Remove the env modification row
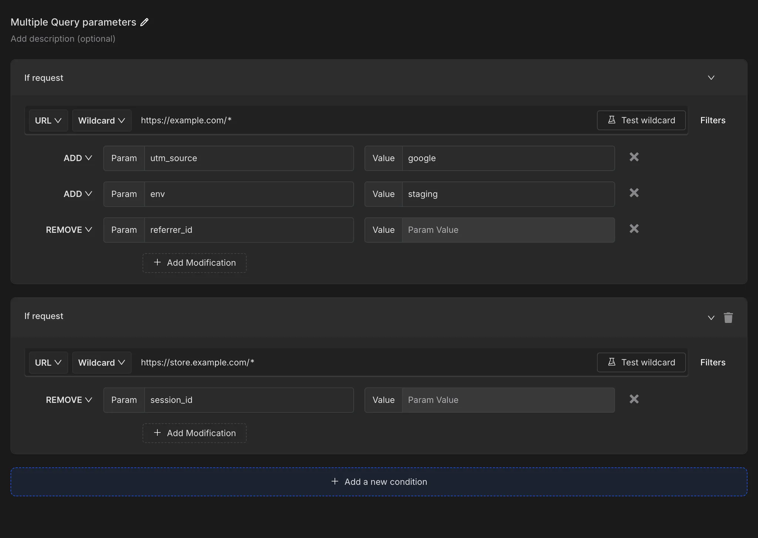The image size is (758, 538). (x=634, y=193)
